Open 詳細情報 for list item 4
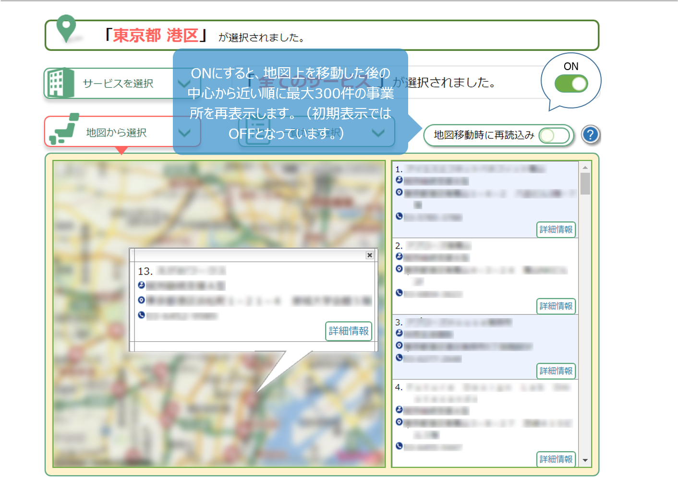 click(556, 459)
